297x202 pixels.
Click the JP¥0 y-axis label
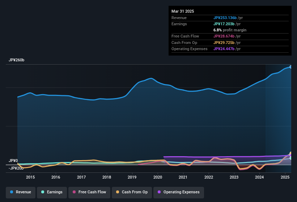(x=13, y=161)
